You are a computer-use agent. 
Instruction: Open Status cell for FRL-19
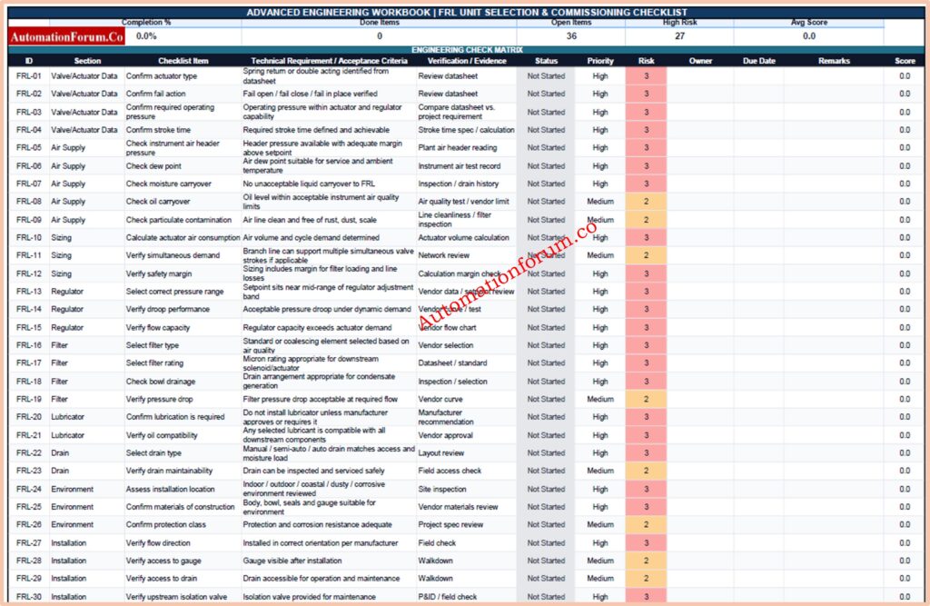546,399
